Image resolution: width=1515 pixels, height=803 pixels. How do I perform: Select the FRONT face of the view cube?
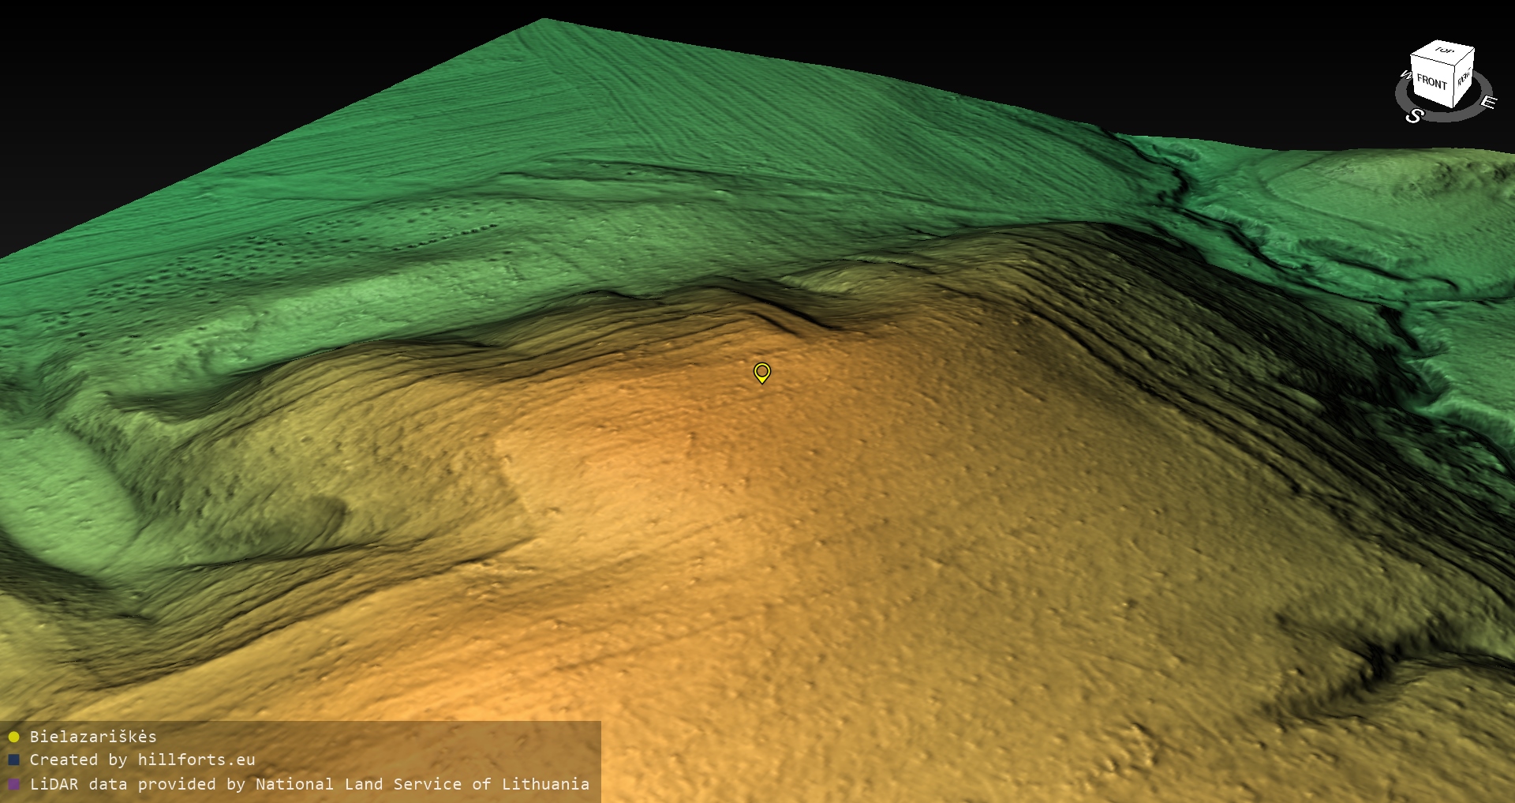point(1431,81)
